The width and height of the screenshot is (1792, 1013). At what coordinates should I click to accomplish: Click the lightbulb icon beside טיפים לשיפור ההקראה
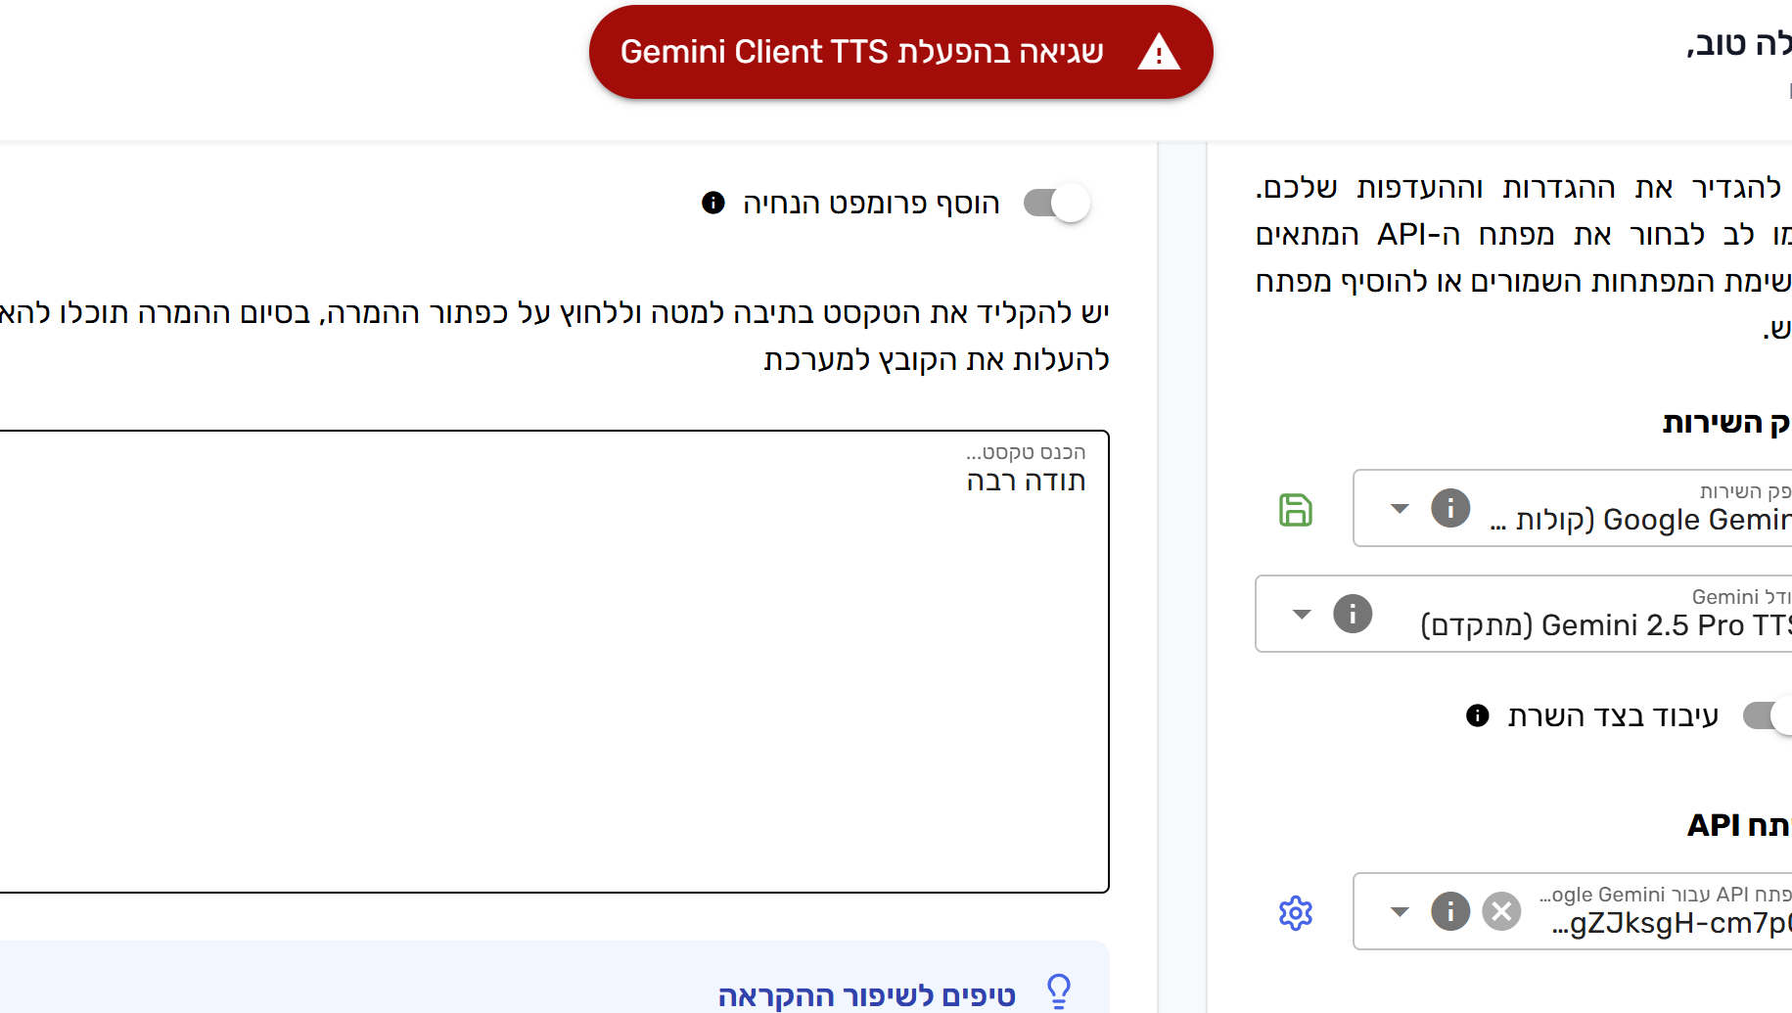coord(1059,991)
